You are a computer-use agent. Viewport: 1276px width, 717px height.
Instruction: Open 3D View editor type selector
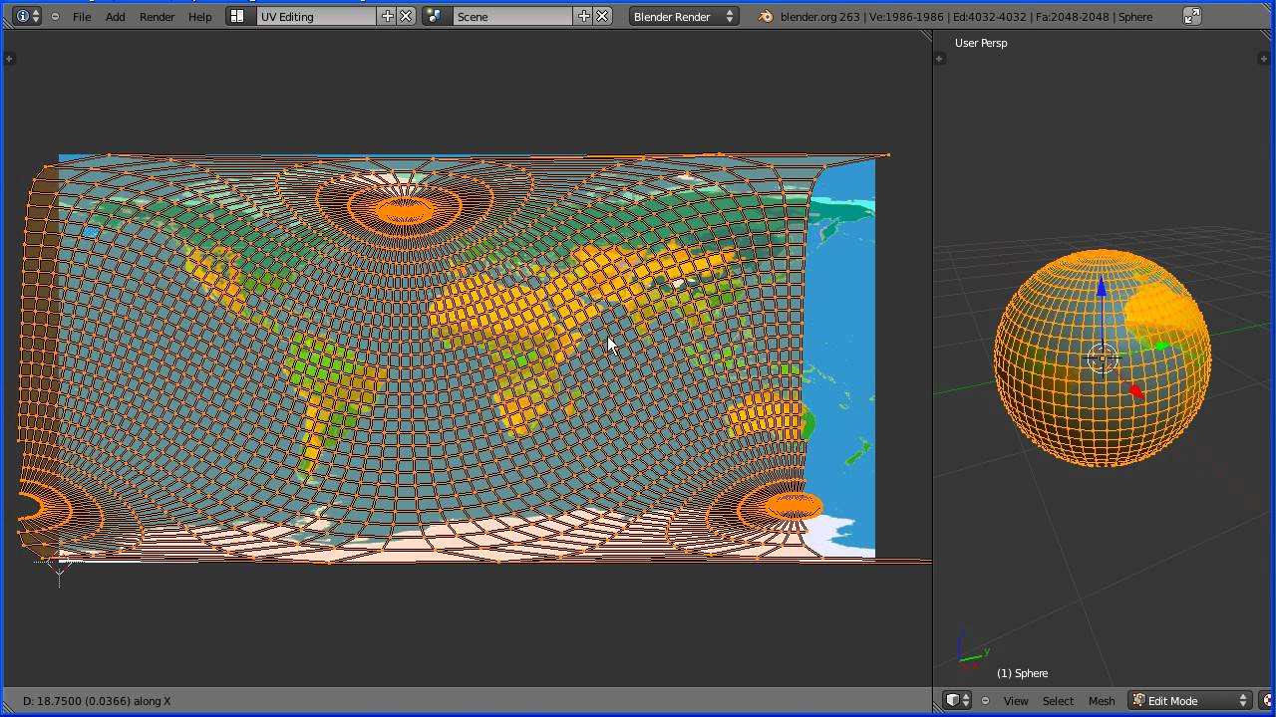tap(958, 700)
